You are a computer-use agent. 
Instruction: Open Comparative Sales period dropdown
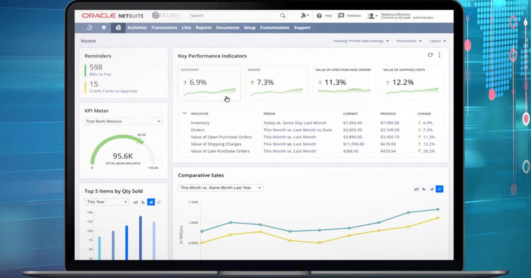coord(220,188)
